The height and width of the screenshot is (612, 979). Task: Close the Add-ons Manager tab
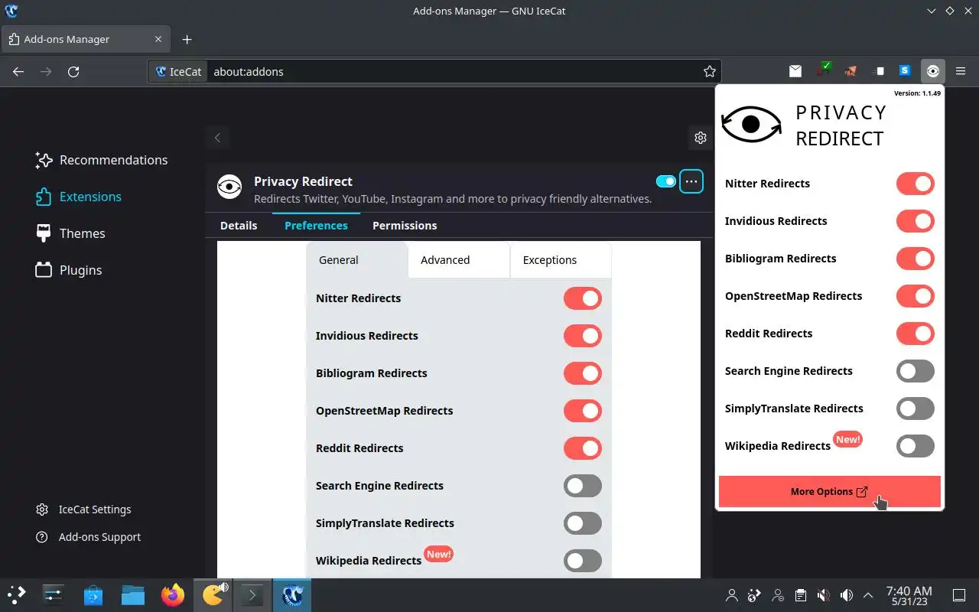pos(159,39)
